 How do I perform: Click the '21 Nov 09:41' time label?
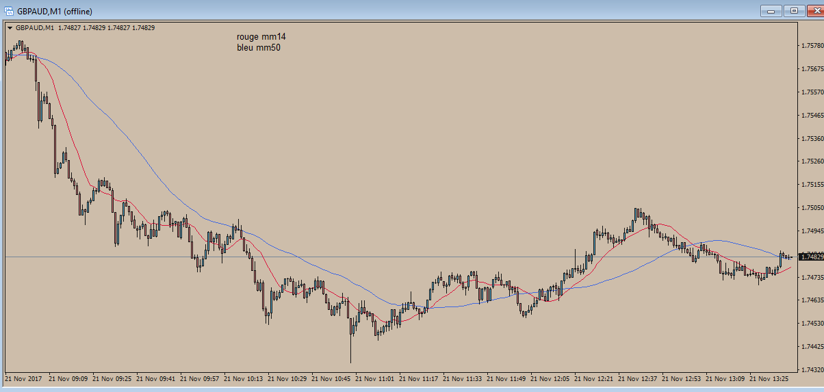coord(157,378)
